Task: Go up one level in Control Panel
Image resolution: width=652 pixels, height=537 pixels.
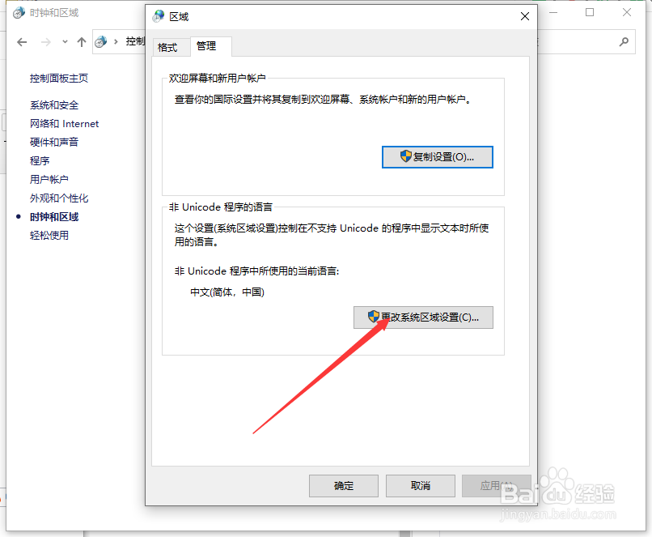Action: coord(82,41)
